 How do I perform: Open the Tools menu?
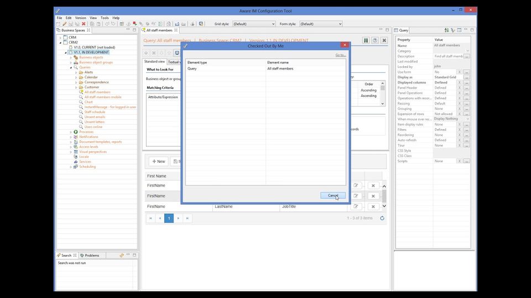(x=105, y=18)
